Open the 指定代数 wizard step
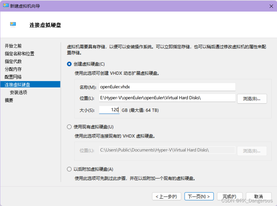 tap(13, 61)
